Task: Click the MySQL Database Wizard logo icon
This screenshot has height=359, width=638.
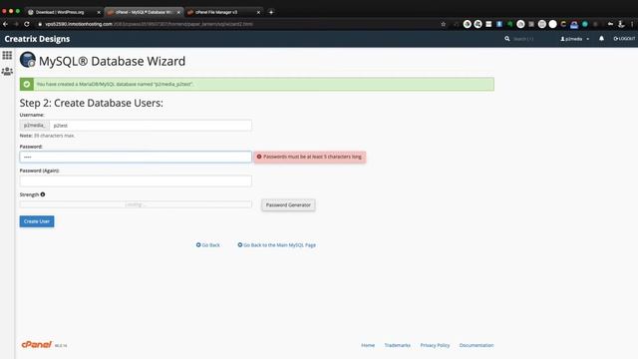Action: pos(28,60)
